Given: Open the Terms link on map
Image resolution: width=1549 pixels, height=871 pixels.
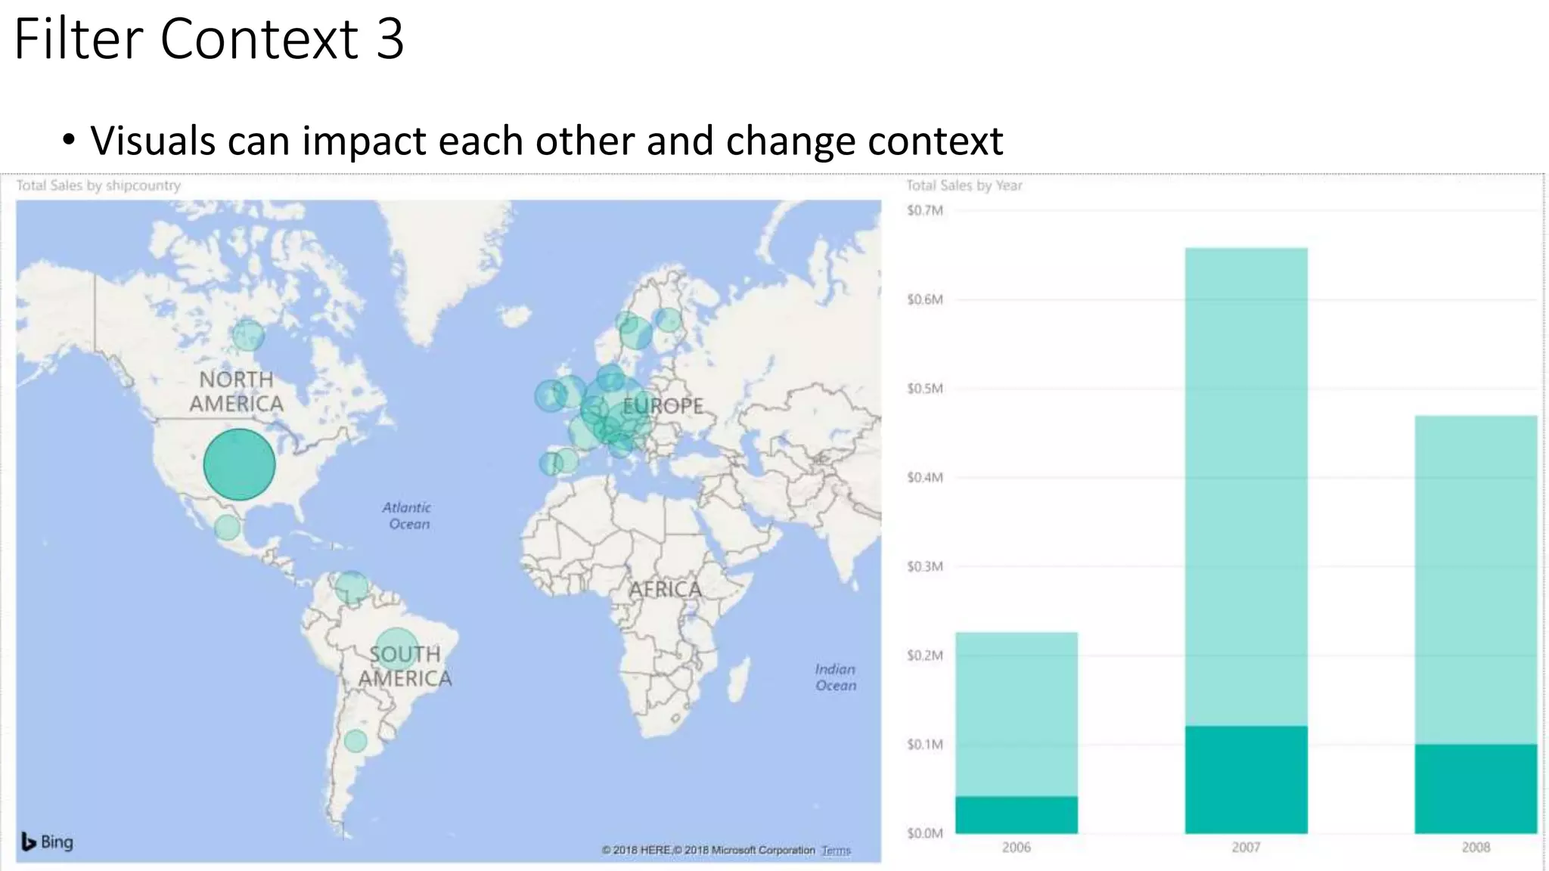Looking at the screenshot, I should (x=836, y=851).
